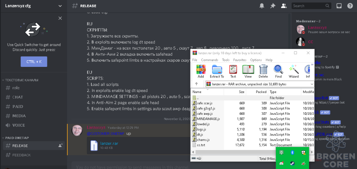Show more WinRAR toolbar buttons chevron

point(312,65)
